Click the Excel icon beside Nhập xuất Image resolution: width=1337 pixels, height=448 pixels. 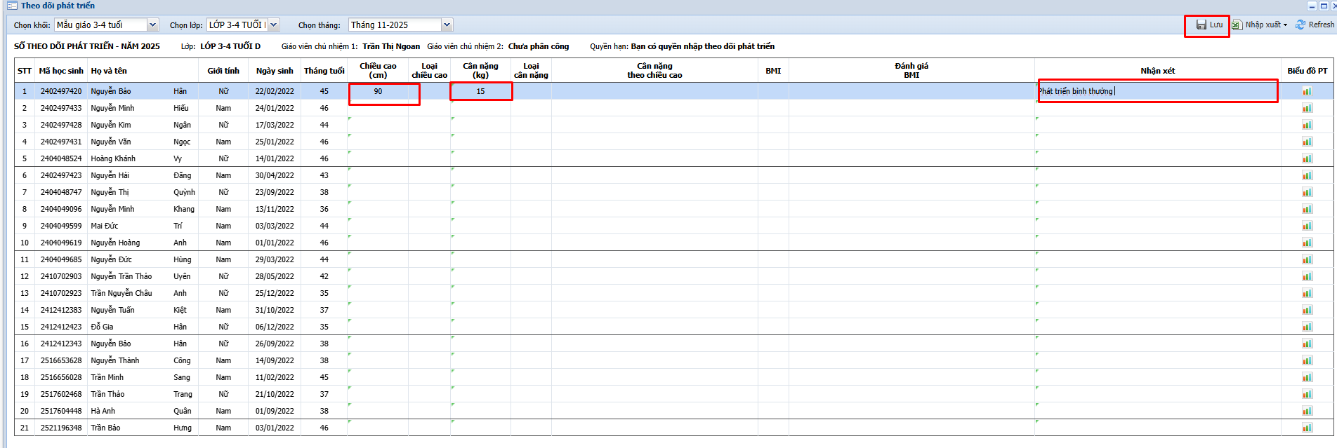click(1237, 25)
